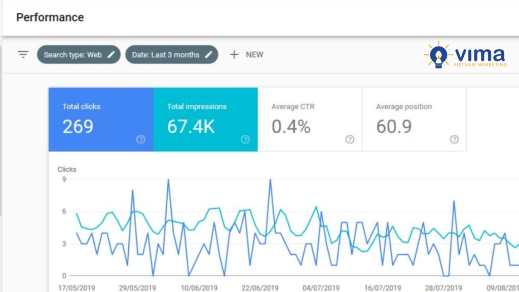This screenshot has width=519, height=292.
Task: Click the Performance page heading
Action: click(50, 17)
